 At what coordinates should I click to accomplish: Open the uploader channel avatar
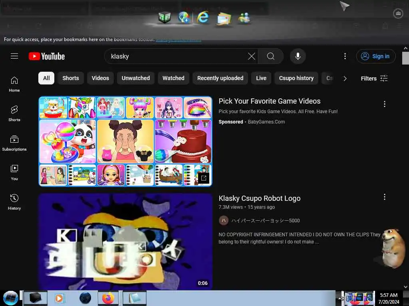coord(223,221)
